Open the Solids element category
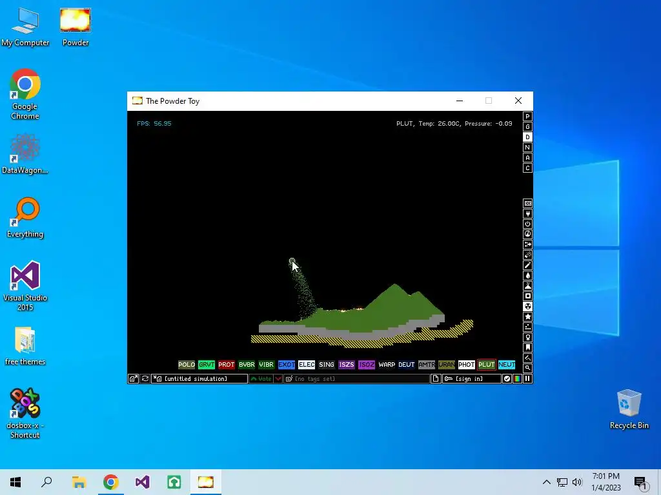This screenshot has width=661, height=495. (527, 296)
